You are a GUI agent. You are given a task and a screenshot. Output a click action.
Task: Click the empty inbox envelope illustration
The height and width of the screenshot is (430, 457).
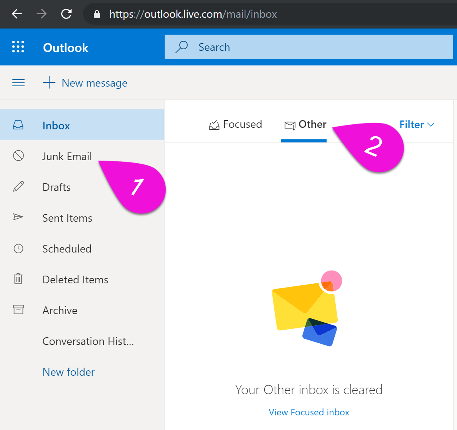point(307,308)
